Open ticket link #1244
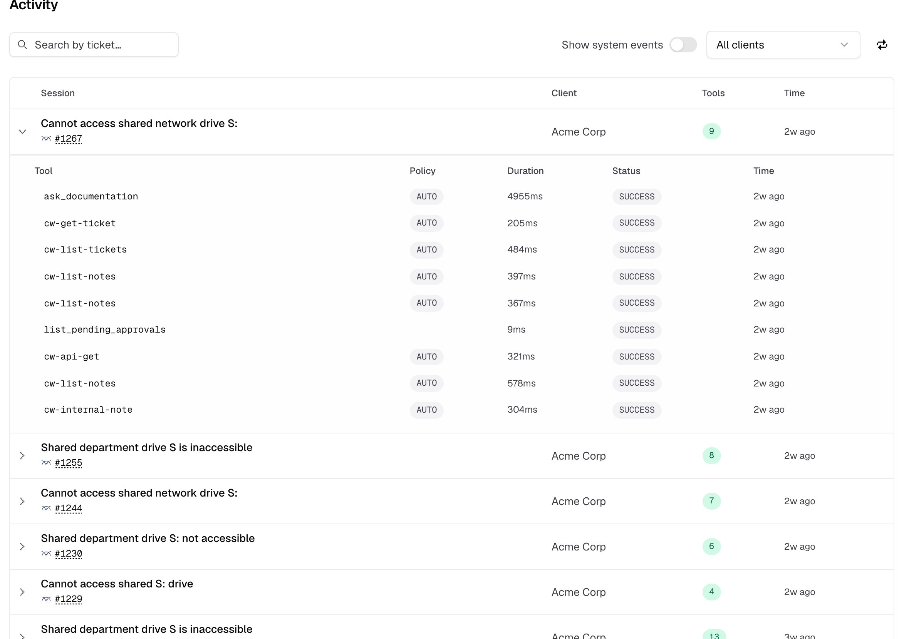 tap(69, 508)
